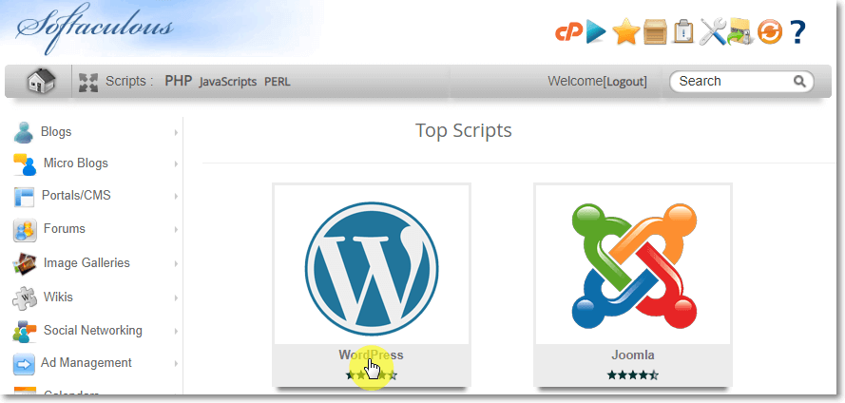Image resolution: width=845 pixels, height=403 pixels.
Task: Open the Image Galleries label
Action: click(x=86, y=263)
